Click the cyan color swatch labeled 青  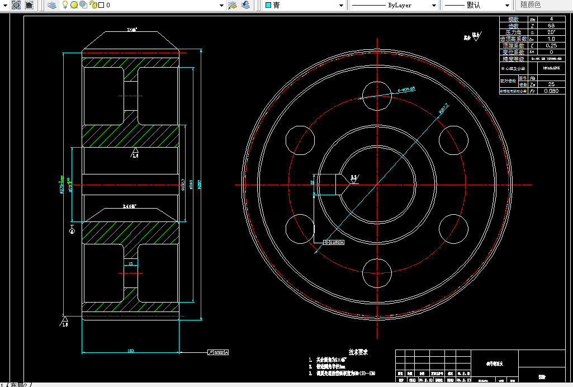click(268, 5)
